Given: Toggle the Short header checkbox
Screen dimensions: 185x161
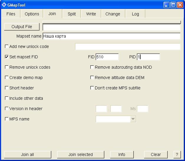Looking at the screenshot, I should (x=7, y=88).
